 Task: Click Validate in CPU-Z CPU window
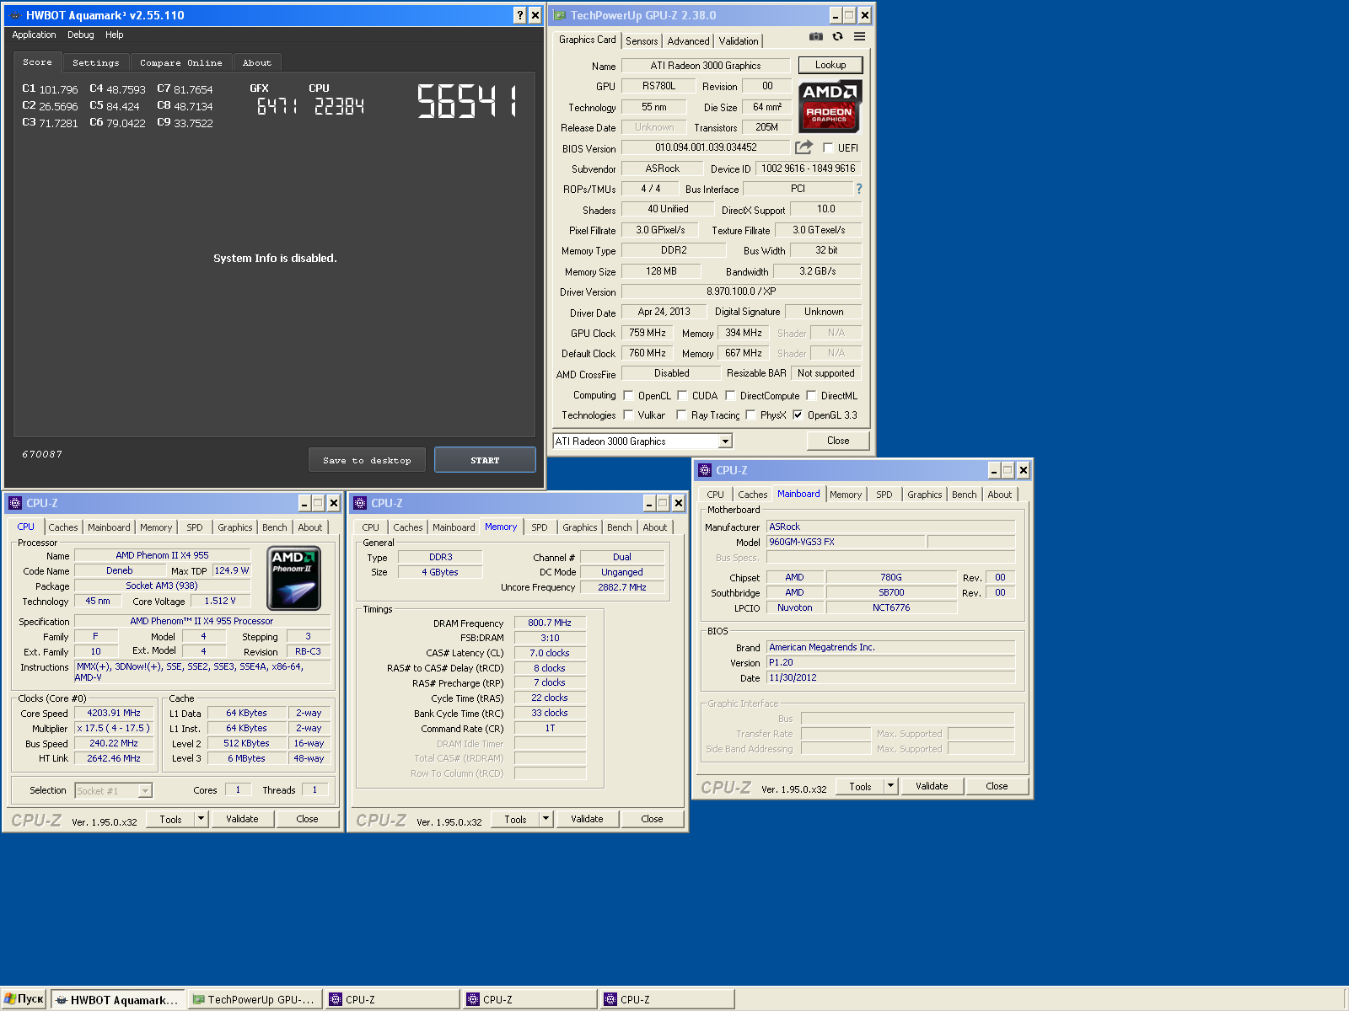pos(242,819)
